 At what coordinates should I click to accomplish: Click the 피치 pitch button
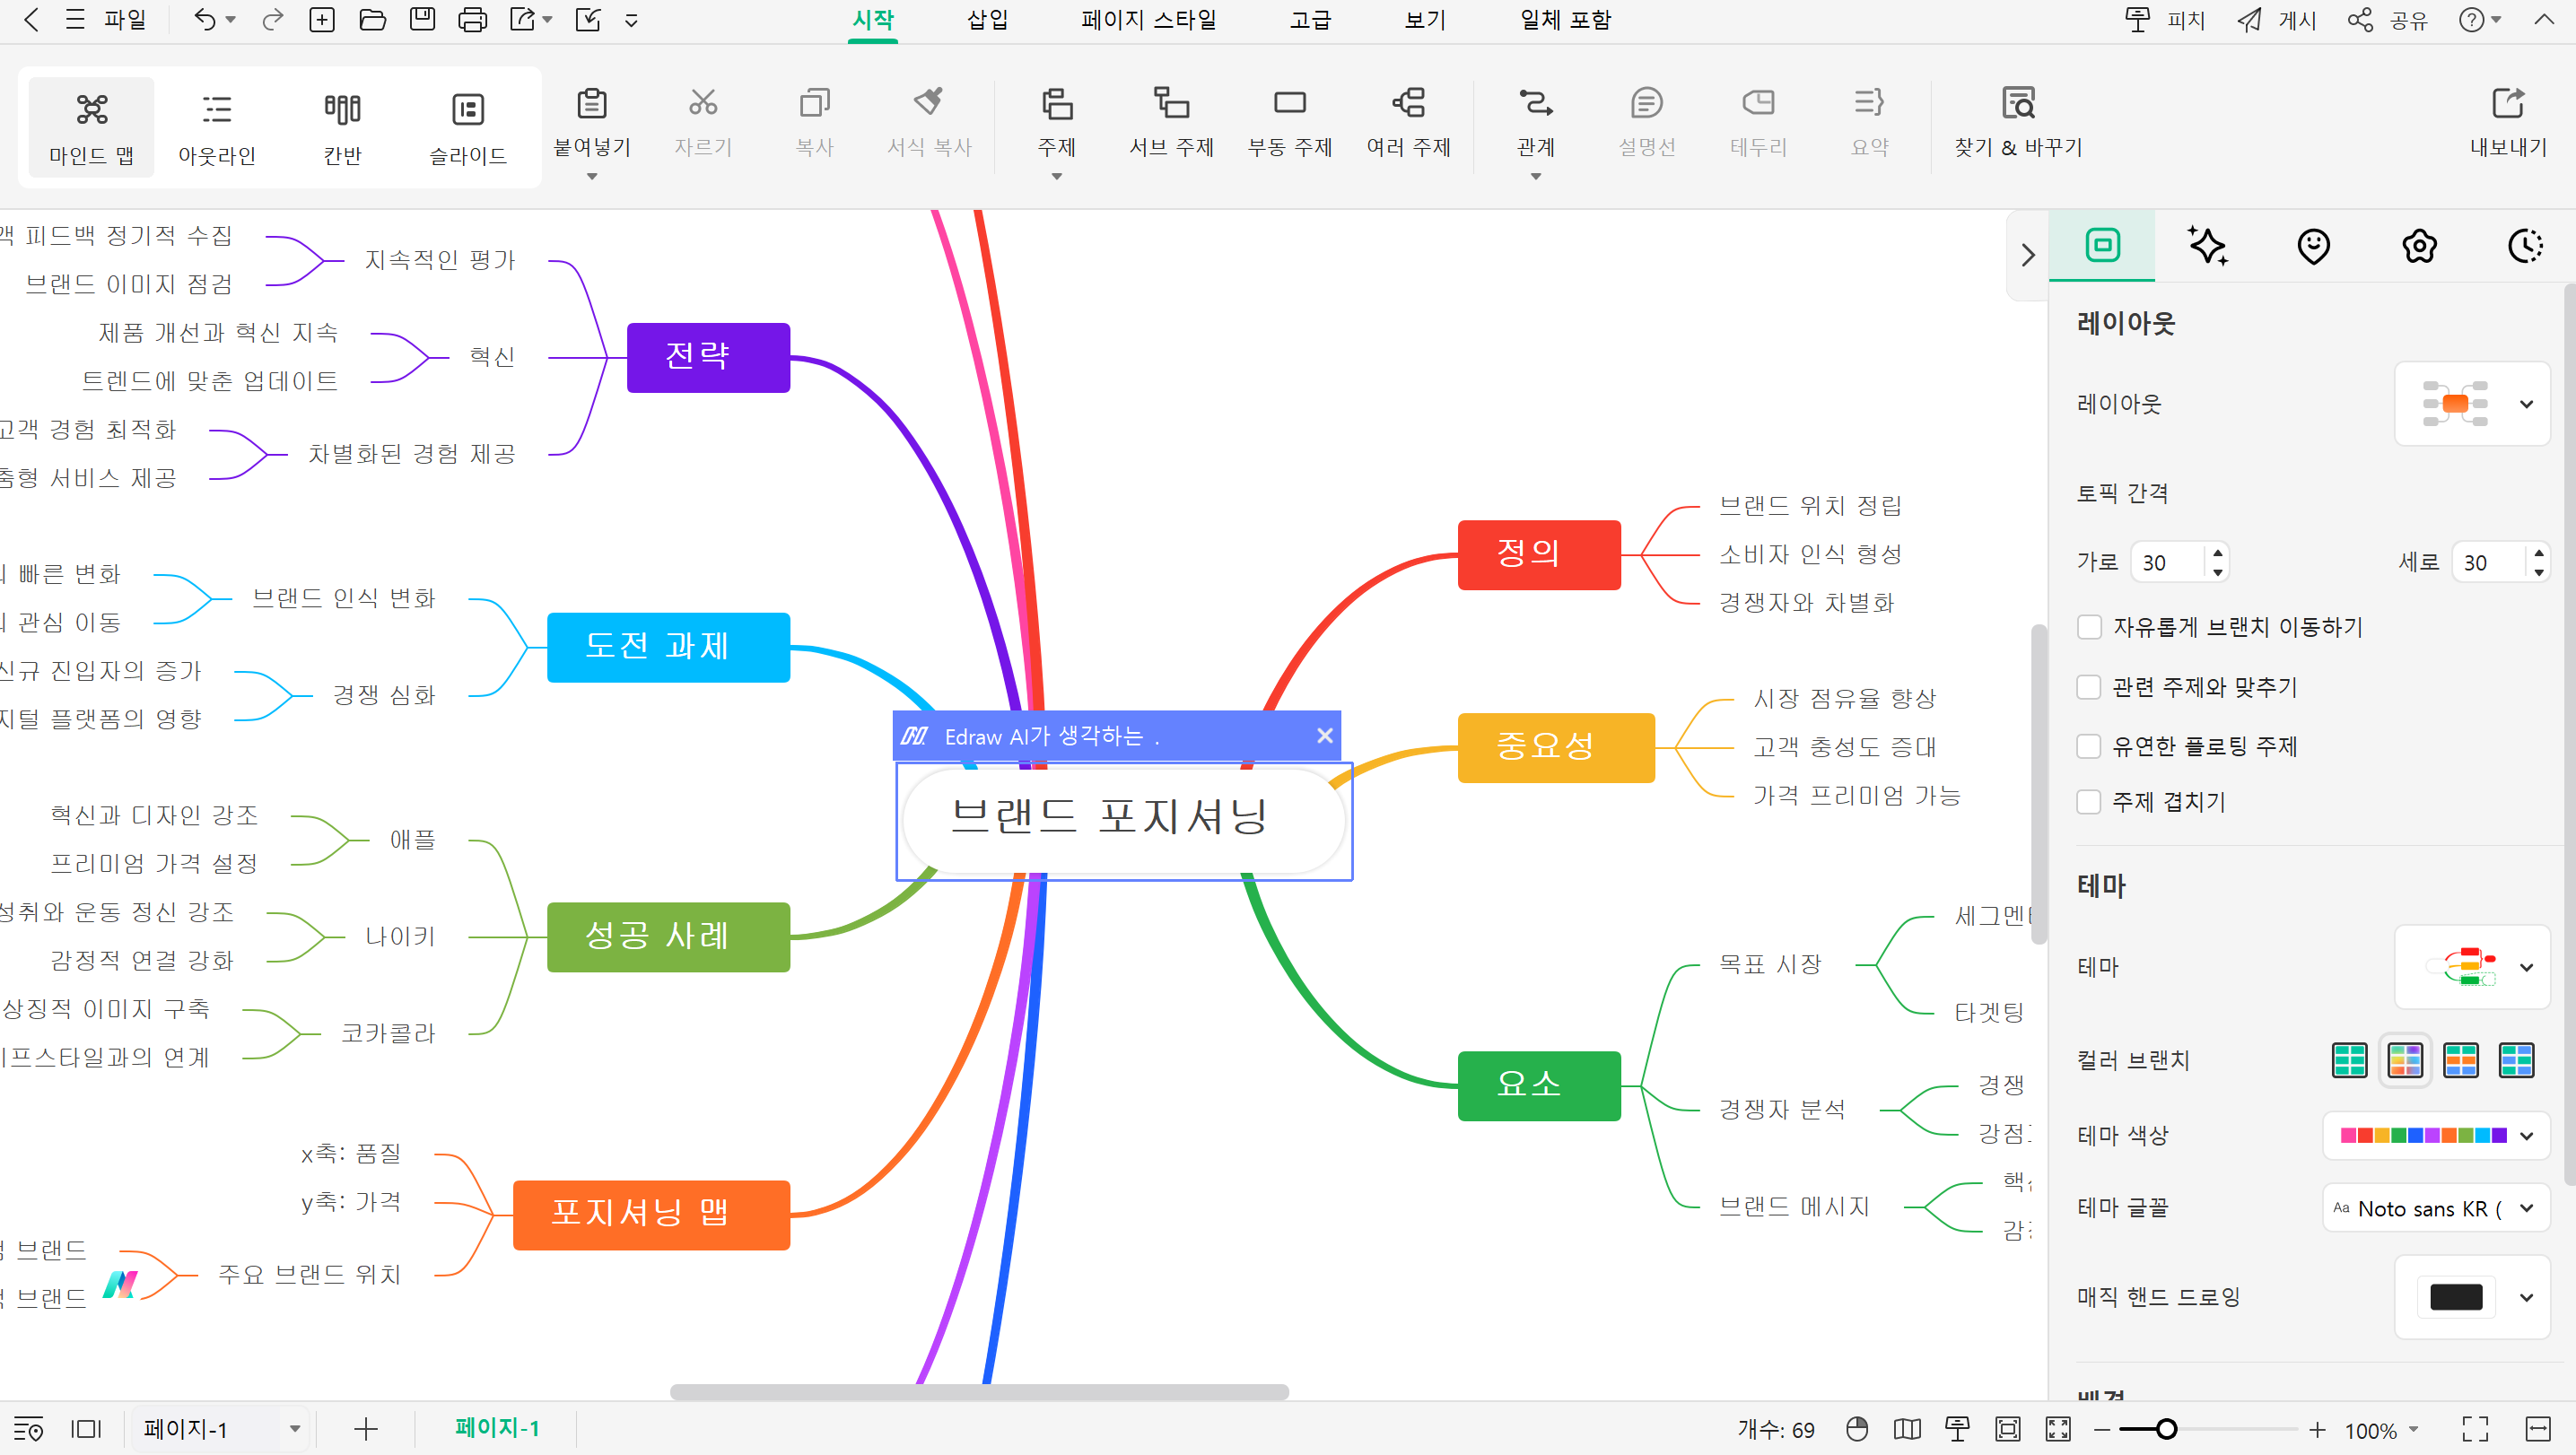(x=2164, y=20)
